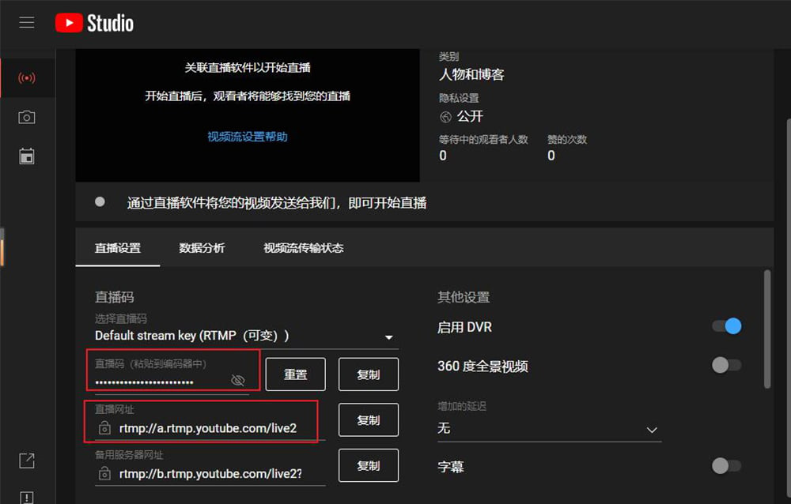Viewport: 791px width, 504px height.
Task: Switch to the 视频流传输状态 tab
Action: (303, 248)
